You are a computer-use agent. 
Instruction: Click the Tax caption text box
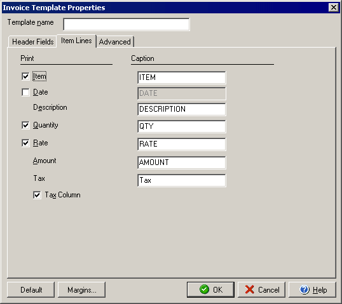pos(182,180)
